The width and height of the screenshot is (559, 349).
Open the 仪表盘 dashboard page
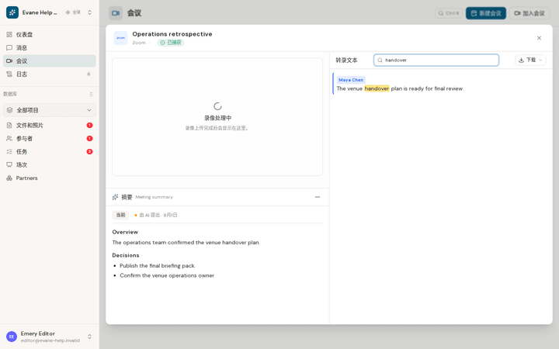[50, 35]
